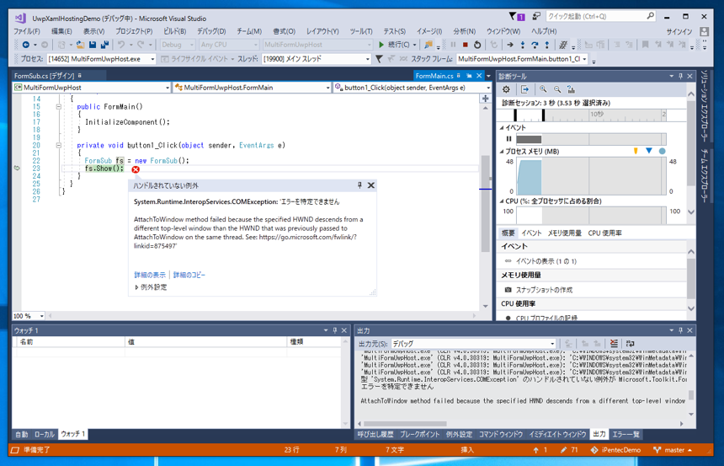Click the Step Out icon
The width and height of the screenshot is (724, 466).
tap(546, 45)
